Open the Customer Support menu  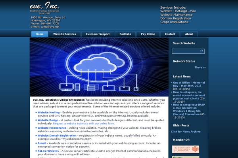98,34
